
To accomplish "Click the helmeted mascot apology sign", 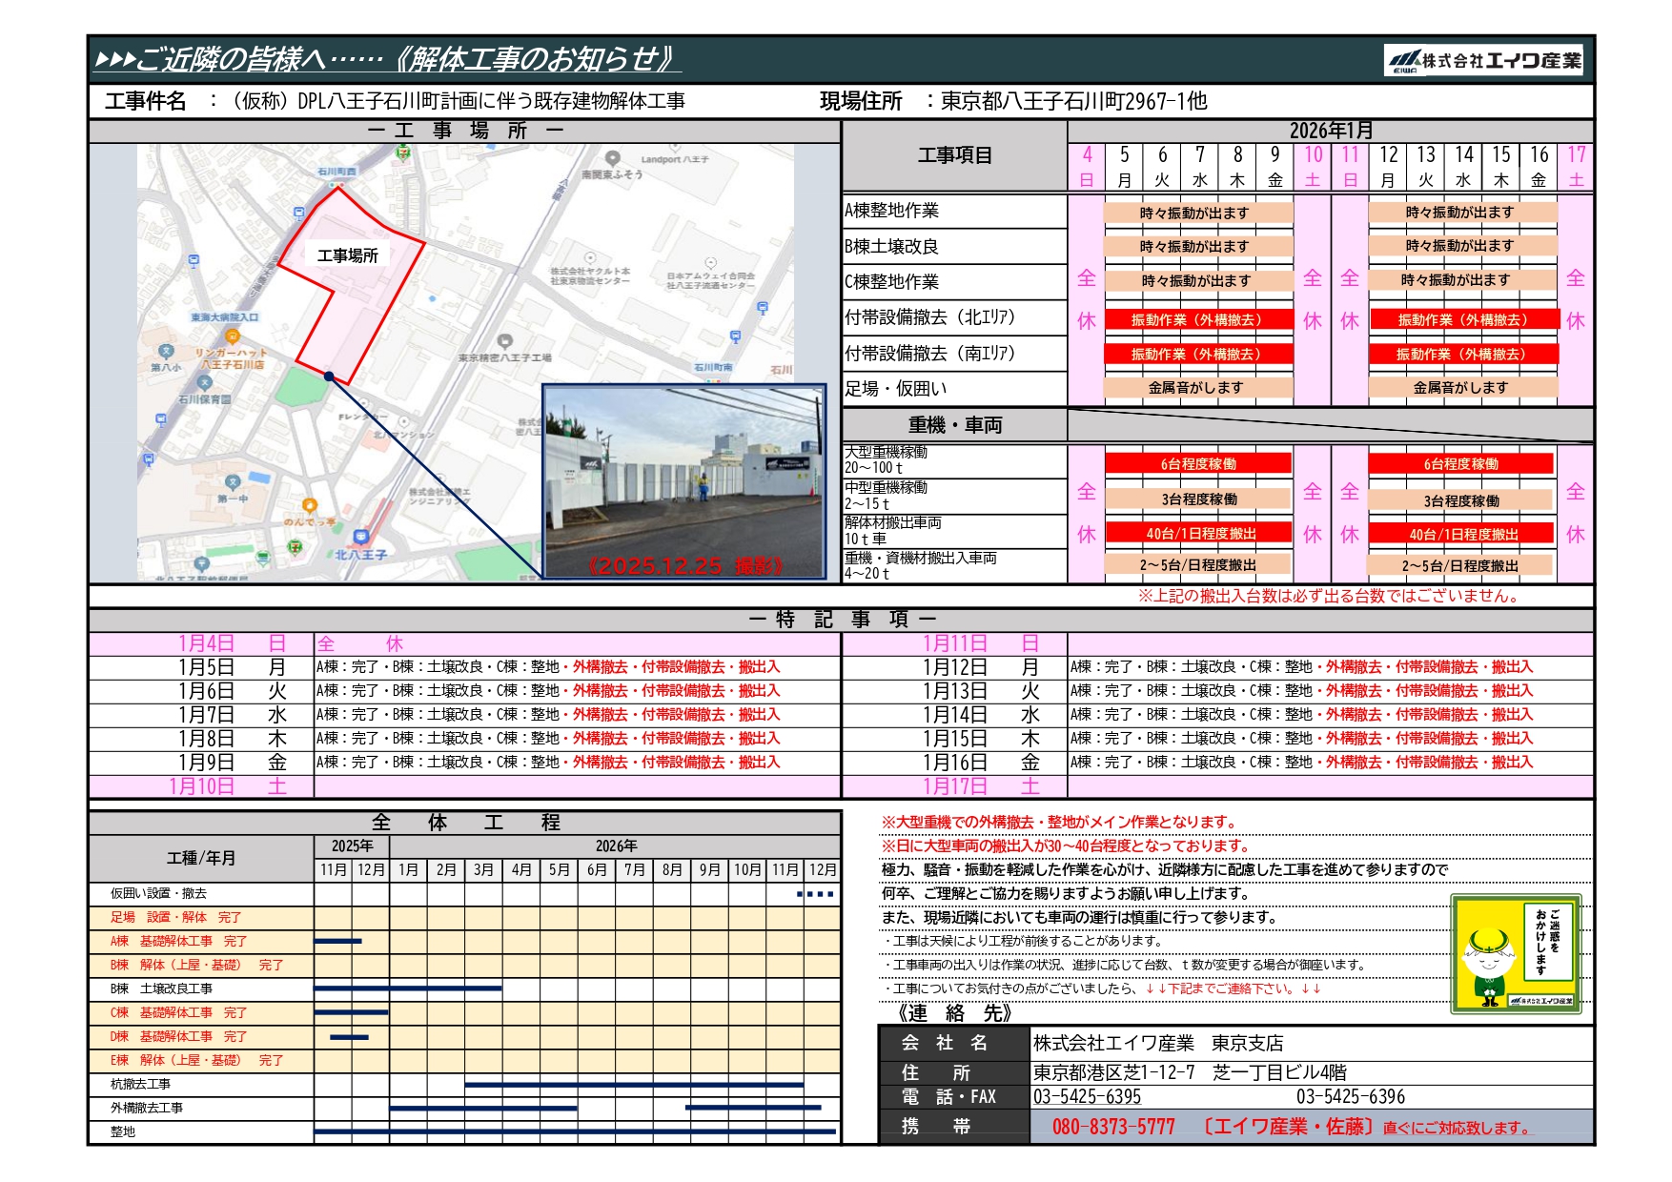I will coord(1516,953).
